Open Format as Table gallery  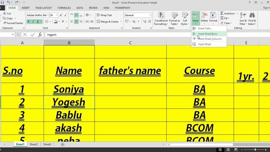pyautogui.click(x=174, y=19)
